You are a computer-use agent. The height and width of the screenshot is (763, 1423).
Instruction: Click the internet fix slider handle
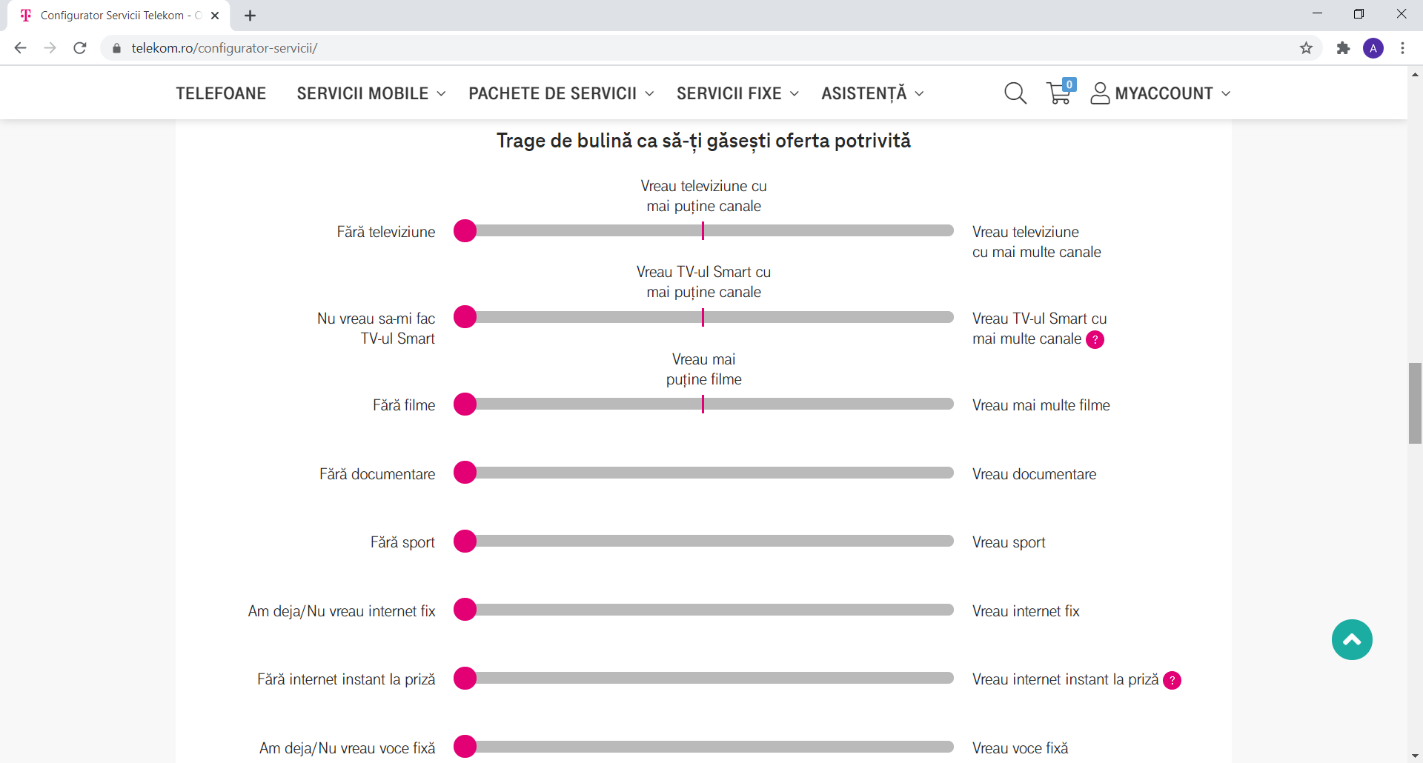click(465, 610)
